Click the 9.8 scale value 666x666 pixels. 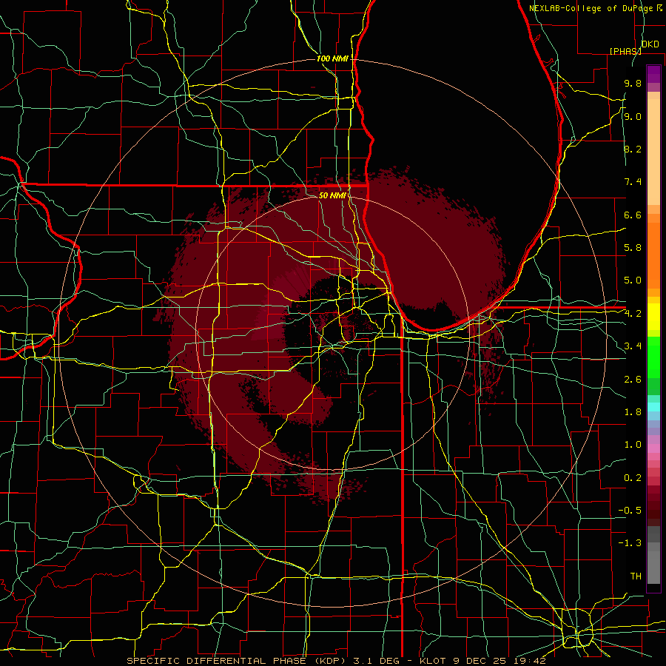click(633, 83)
